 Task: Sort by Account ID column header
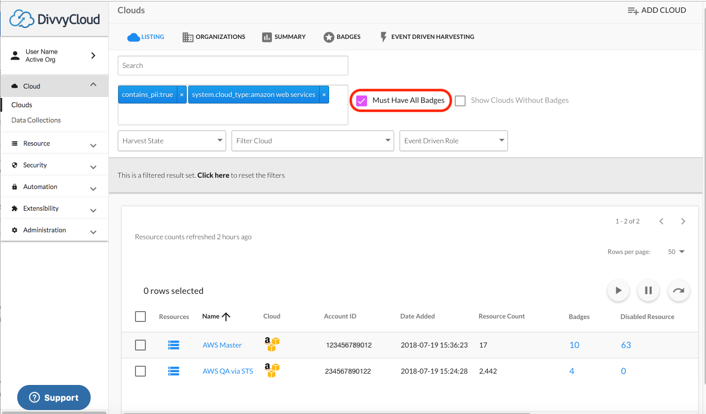pos(340,317)
